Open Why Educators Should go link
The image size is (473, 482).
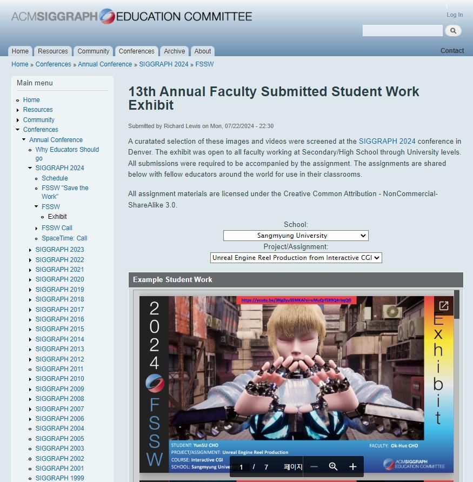tap(67, 153)
